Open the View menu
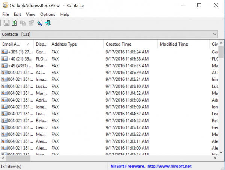The height and width of the screenshot is (170, 225). [30, 14]
